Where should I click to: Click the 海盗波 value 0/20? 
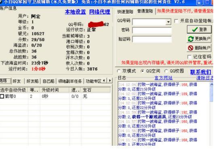(x=36, y=45)
